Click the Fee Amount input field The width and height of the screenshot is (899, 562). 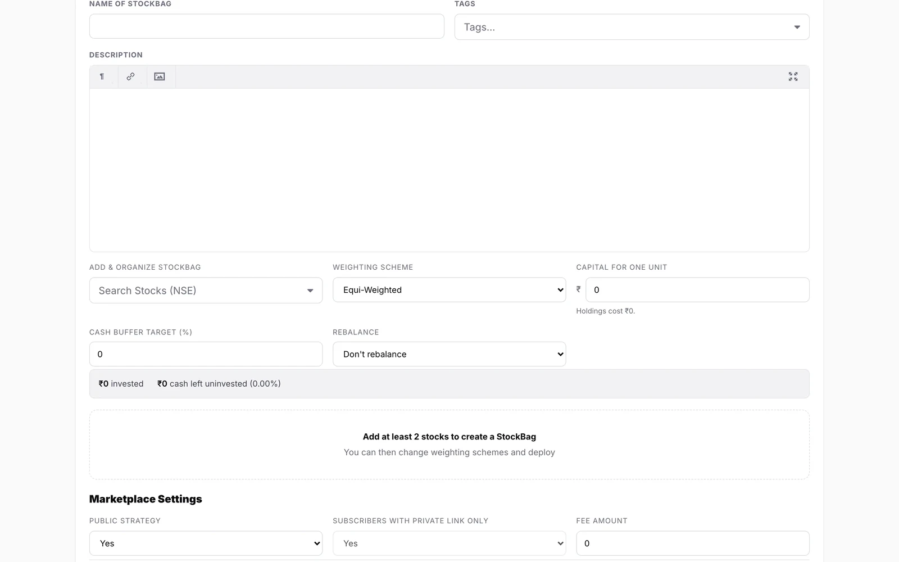pos(692,543)
